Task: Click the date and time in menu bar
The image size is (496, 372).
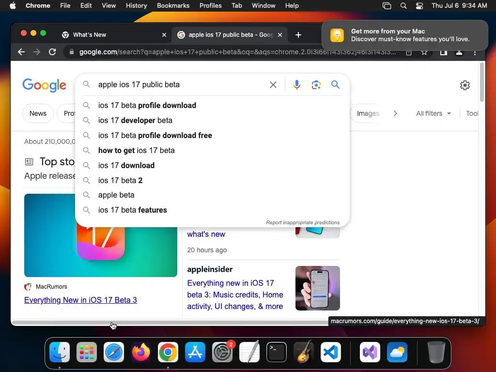Action: [x=459, y=6]
